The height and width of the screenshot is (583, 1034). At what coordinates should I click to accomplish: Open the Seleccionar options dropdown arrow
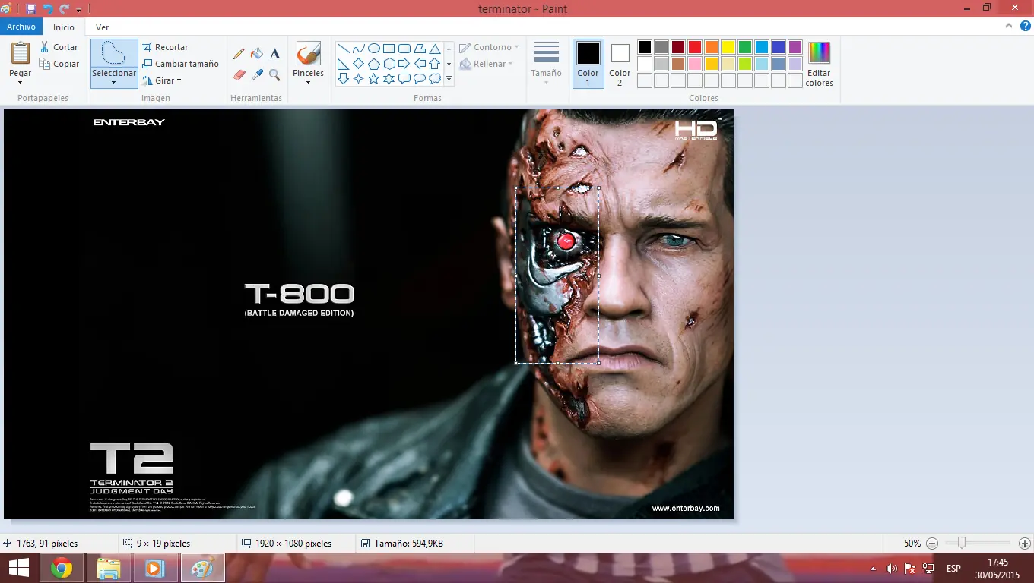(x=114, y=82)
